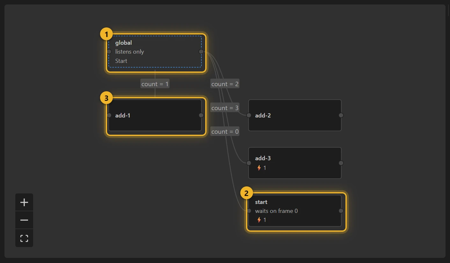The image size is (450, 263).
Task: Click the count = 1 transition label
Action: (155, 84)
